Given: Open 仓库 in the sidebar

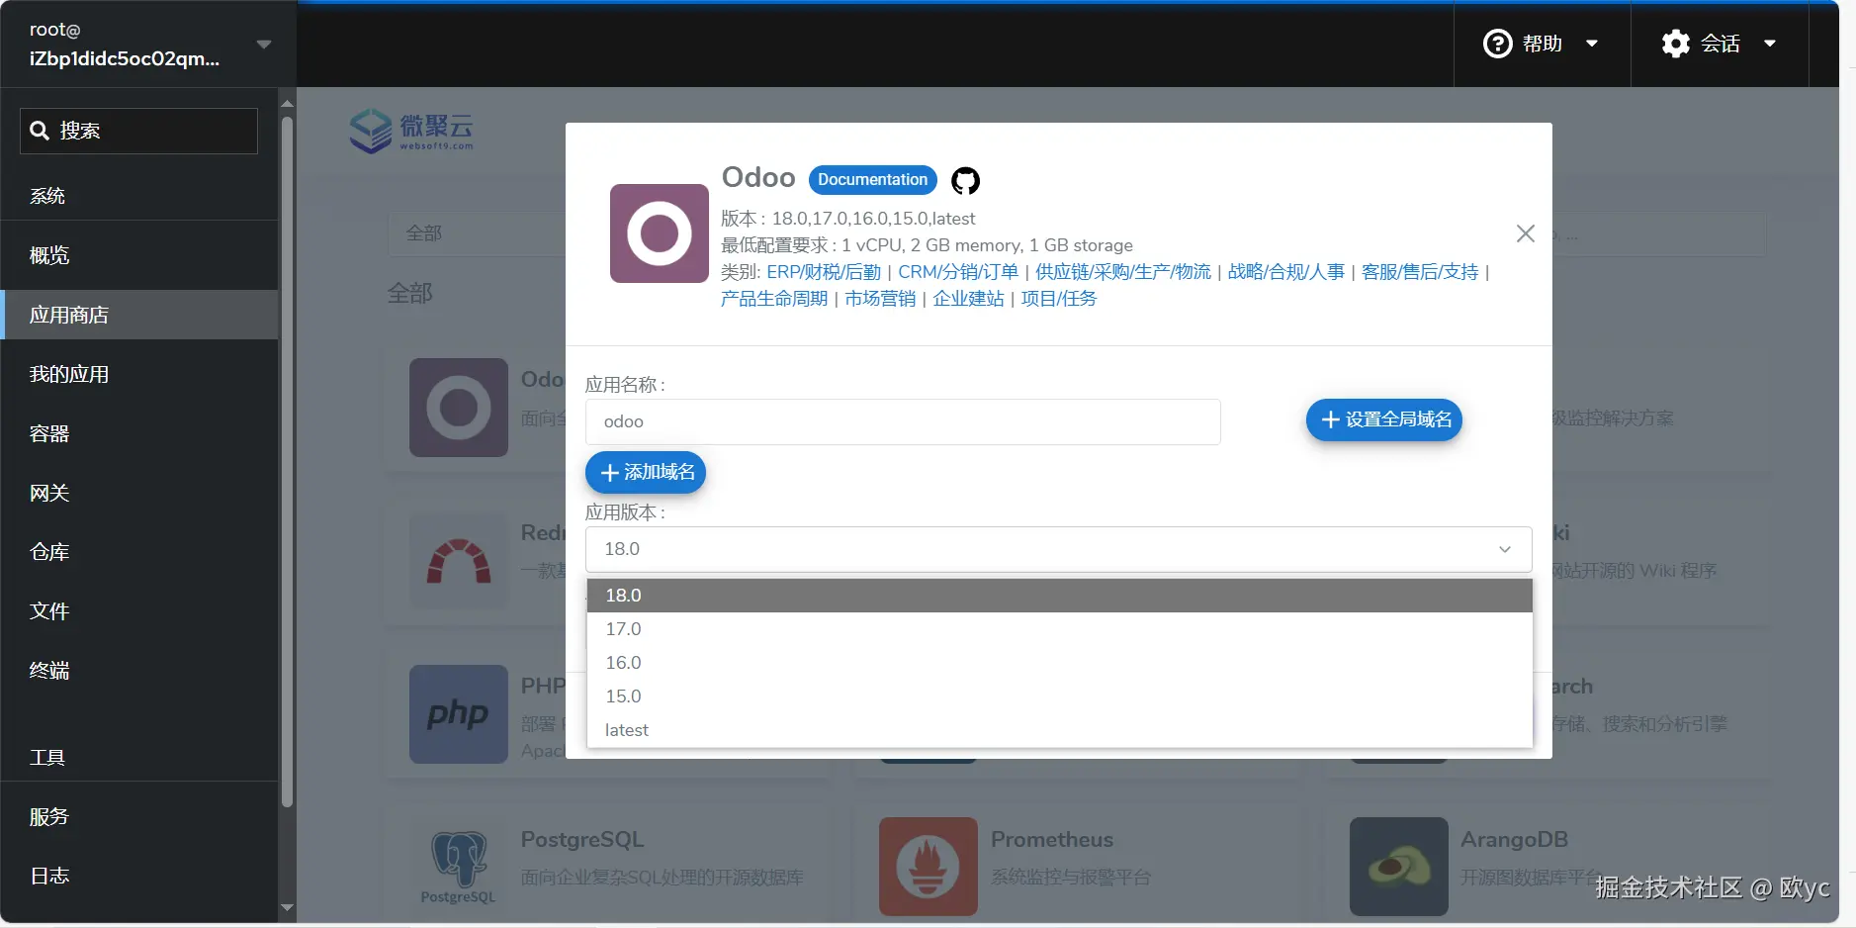Looking at the screenshot, I should pos(139,552).
